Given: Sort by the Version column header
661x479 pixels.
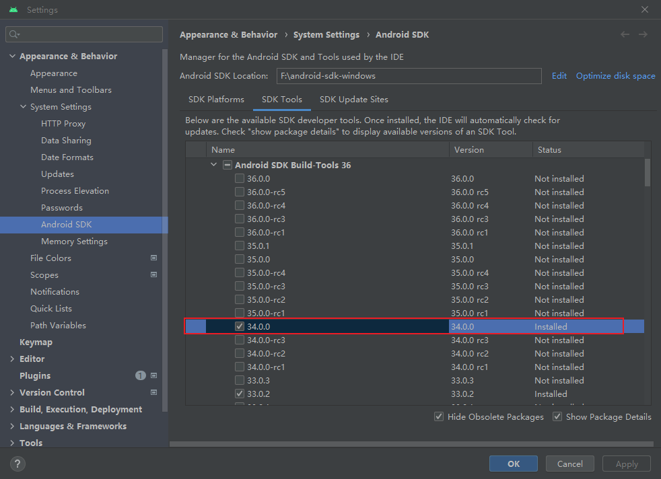Looking at the screenshot, I should point(491,149).
